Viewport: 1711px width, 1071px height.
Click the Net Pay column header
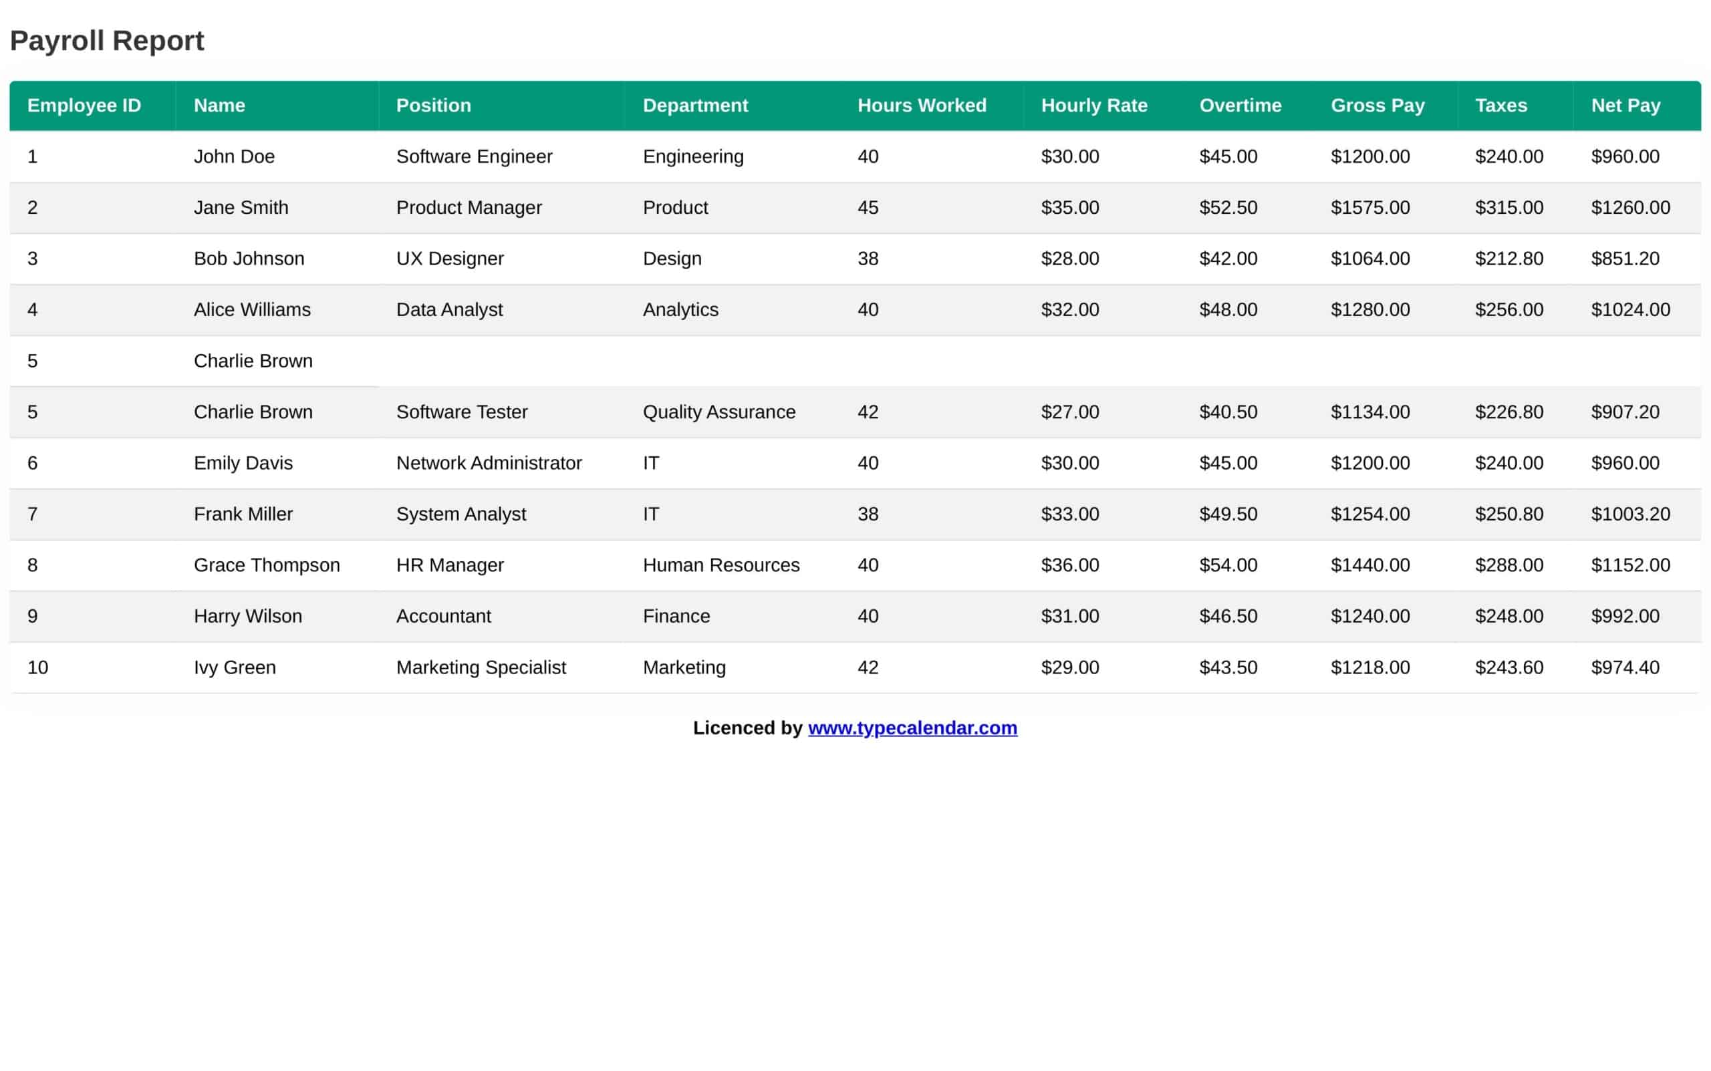(1625, 106)
